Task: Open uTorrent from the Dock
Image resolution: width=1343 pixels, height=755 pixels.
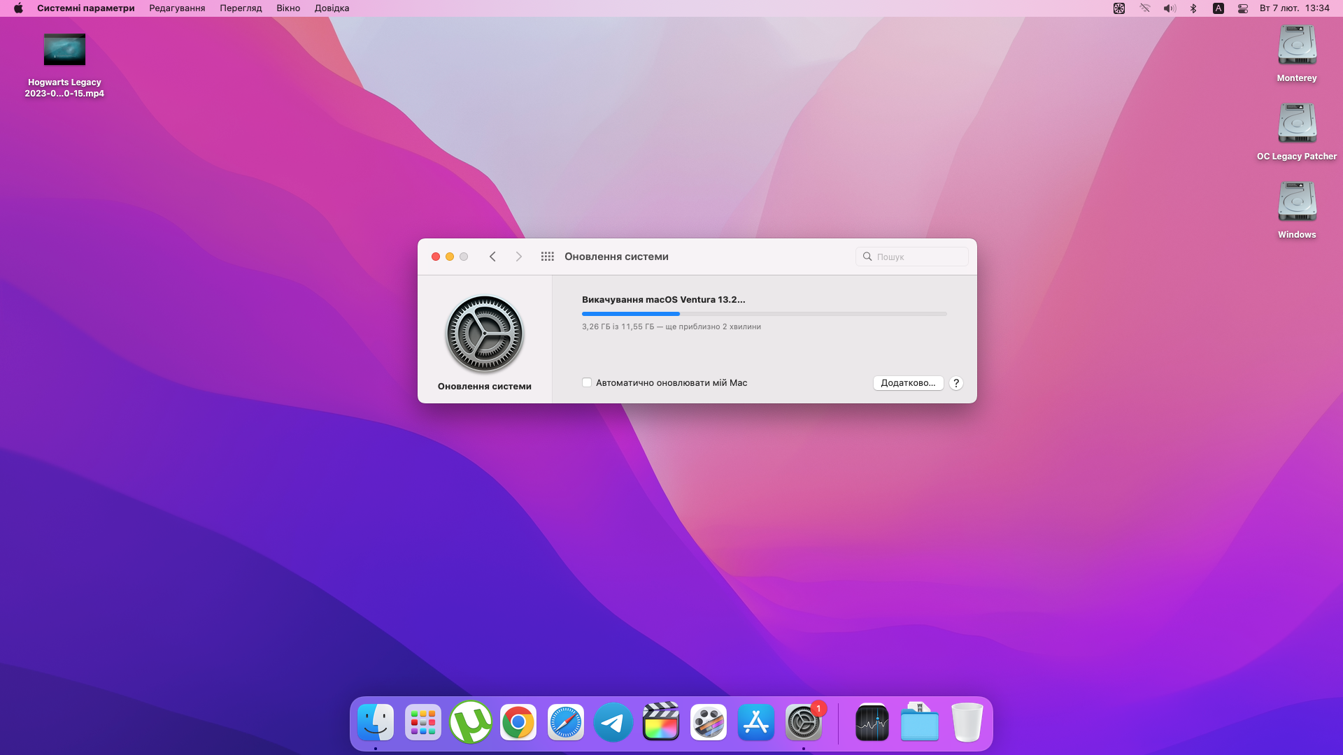Action: pyautogui.click(x=471, y=723)
